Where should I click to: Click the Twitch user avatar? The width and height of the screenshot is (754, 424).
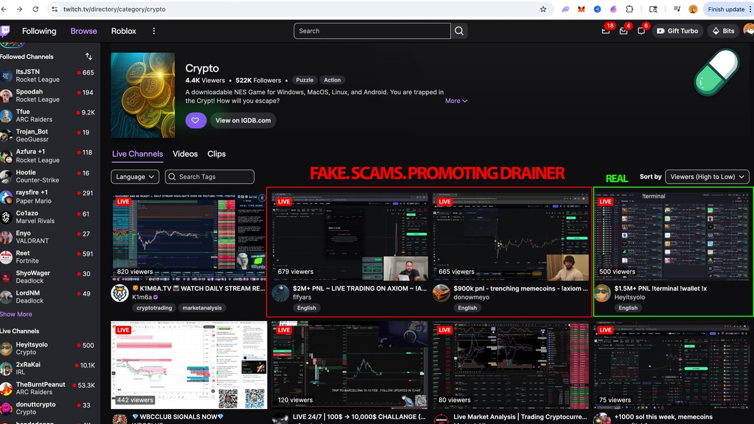coord(748,30)
